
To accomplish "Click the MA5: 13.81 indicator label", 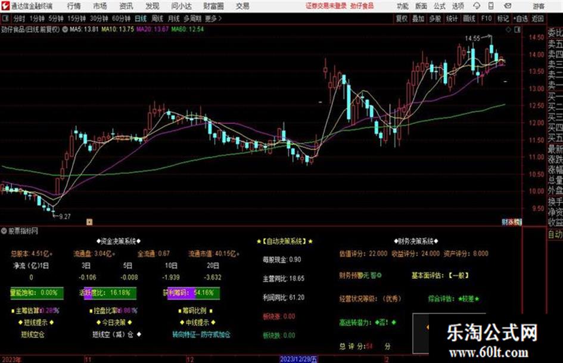I will (84, 29).
